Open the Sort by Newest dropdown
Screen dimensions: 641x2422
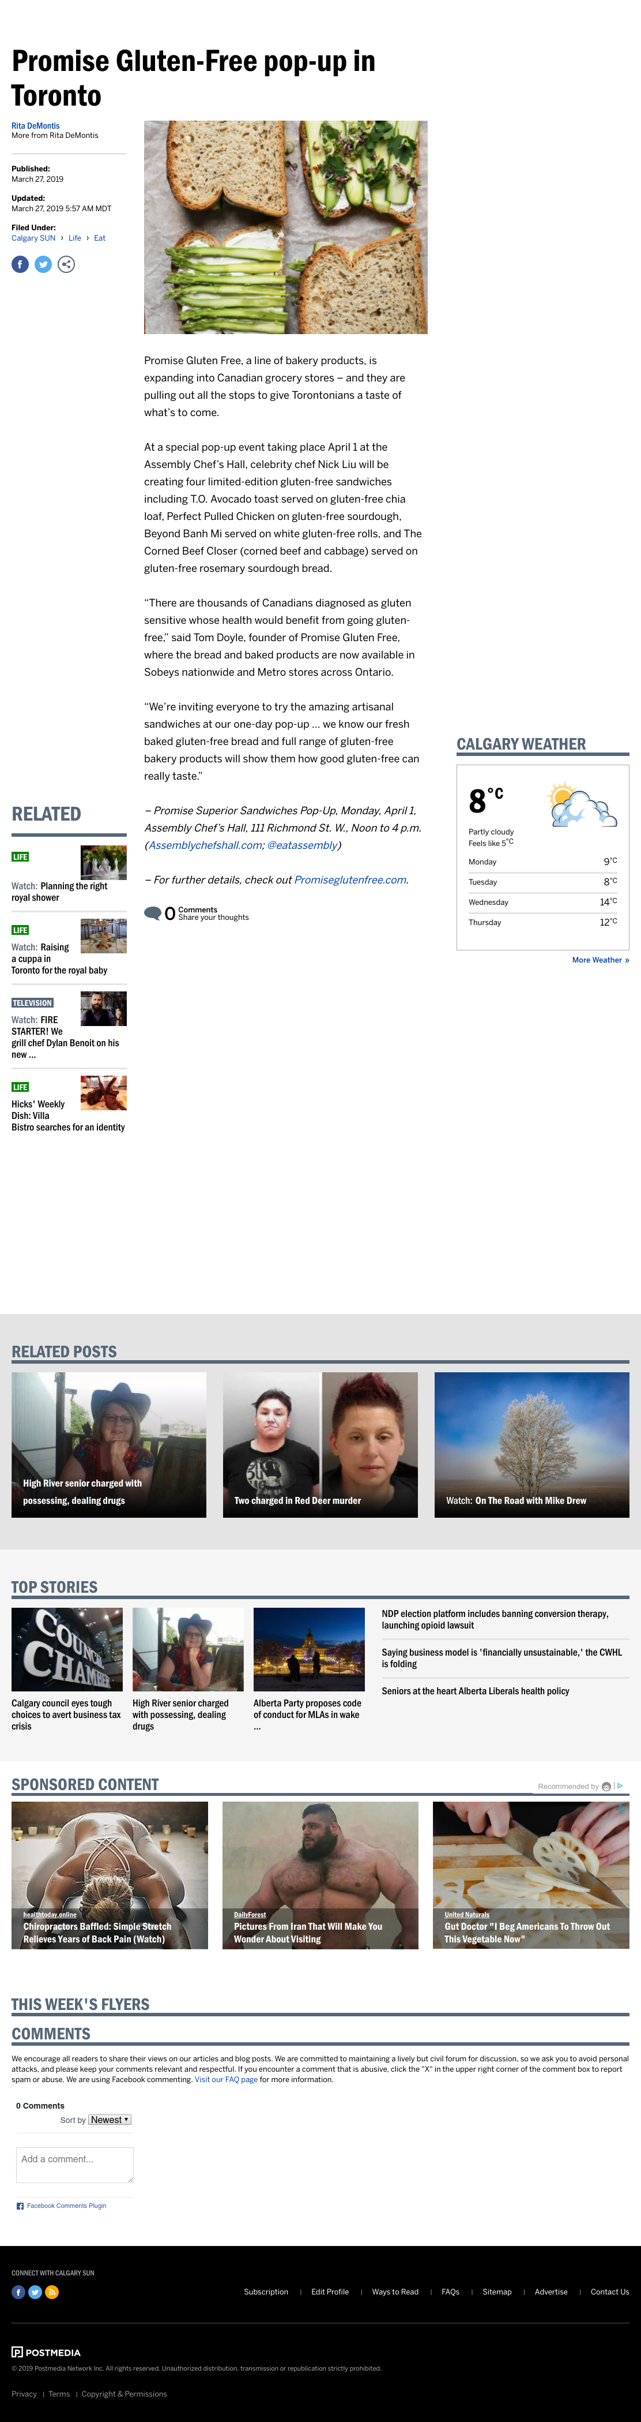coord(110,2120)
